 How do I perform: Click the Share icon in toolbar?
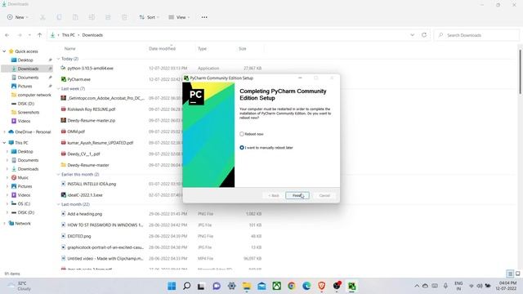click(108, 17)
